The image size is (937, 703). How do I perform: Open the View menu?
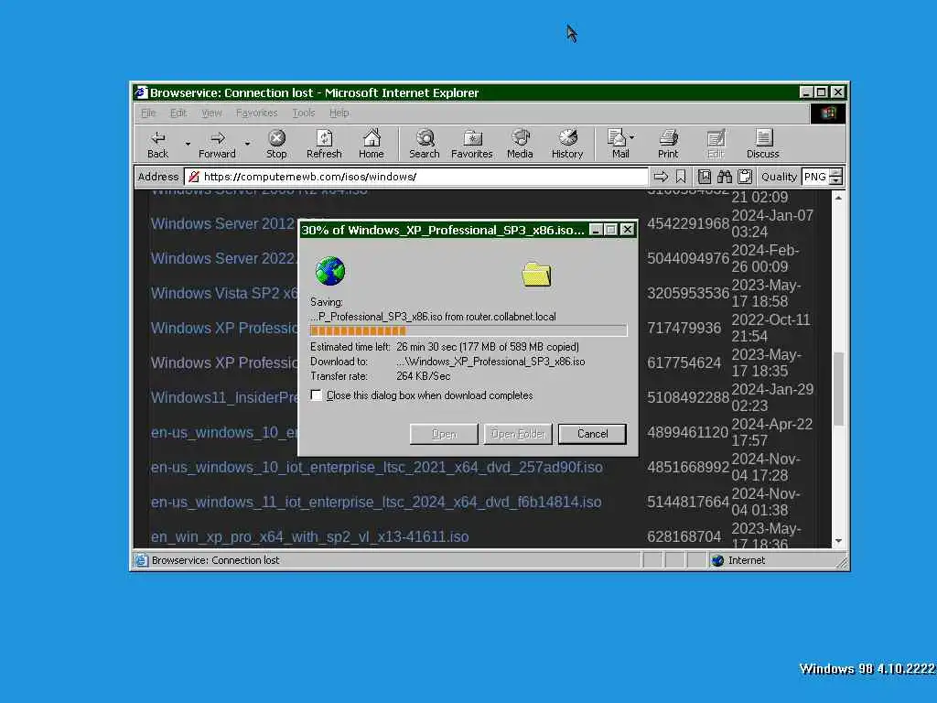coord(211,113)
